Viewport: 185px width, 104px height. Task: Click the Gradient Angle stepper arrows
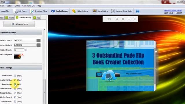[x=25, y=50]
